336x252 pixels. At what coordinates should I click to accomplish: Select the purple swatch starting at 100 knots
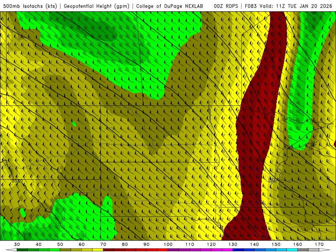tap(173, 250)
